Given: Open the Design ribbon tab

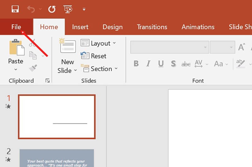Looking at the screenshot, I should pos(112,27).
